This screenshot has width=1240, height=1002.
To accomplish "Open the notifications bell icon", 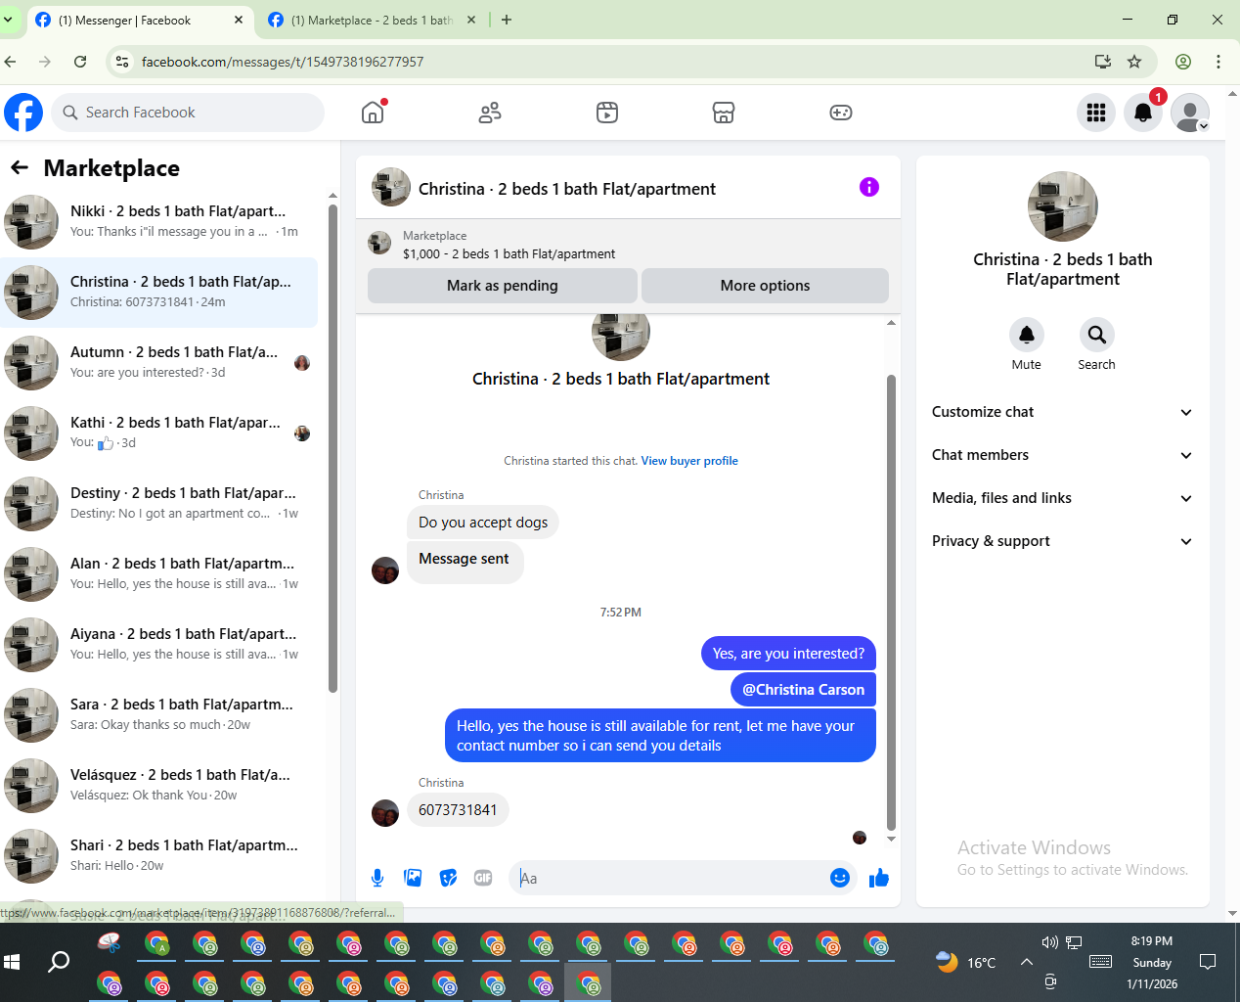I will (x=1143, y=113).
